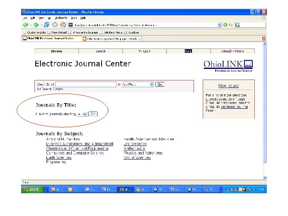Click Go button beside letter dropdown
This screenshot has height=216, width=288.
click(93, 114)
